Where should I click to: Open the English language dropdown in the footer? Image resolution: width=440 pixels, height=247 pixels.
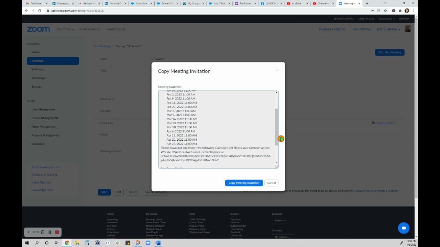(x=280, y=221)
